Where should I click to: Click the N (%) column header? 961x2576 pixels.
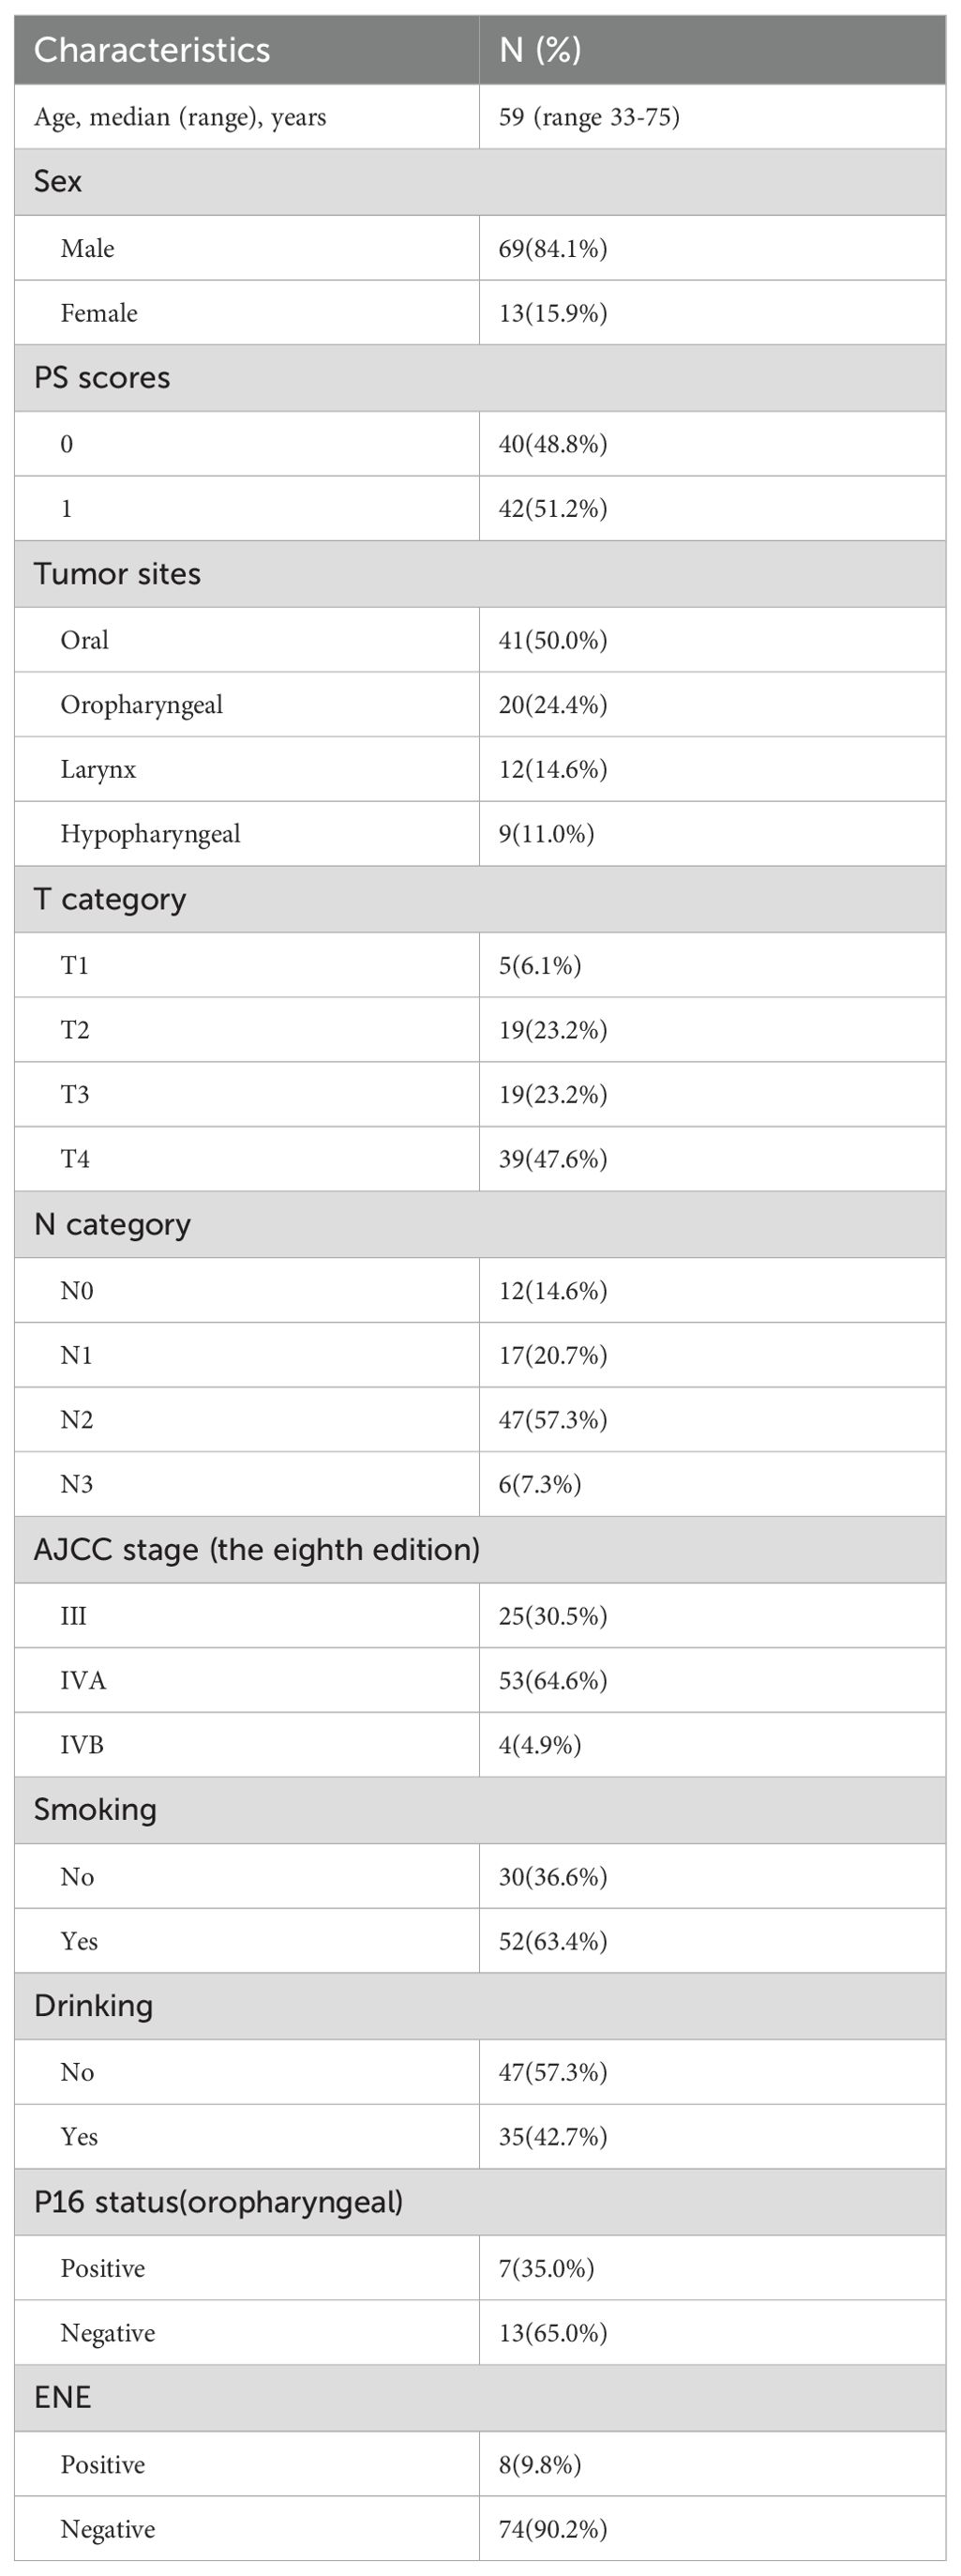pos(540,50)
